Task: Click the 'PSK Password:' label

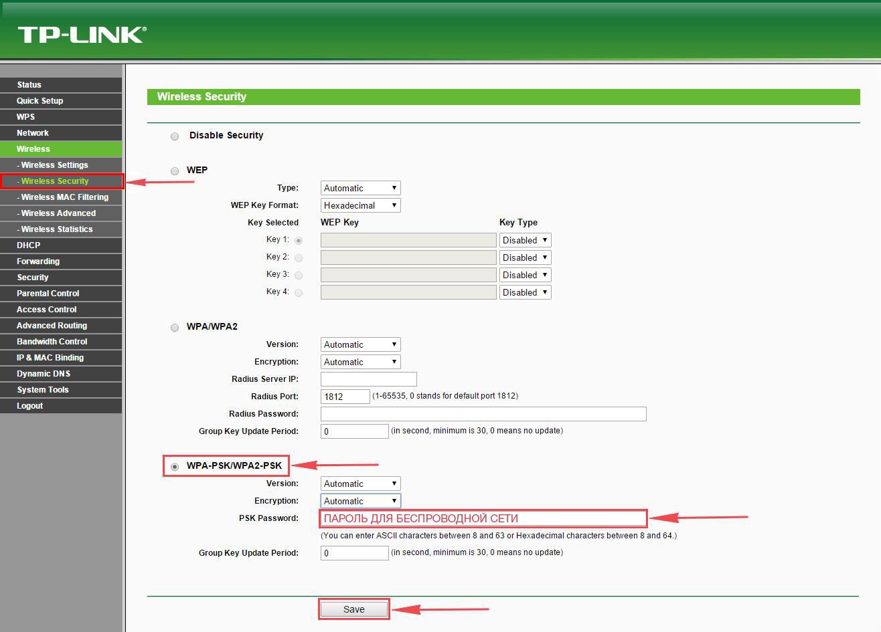Action: click(268, 518)
